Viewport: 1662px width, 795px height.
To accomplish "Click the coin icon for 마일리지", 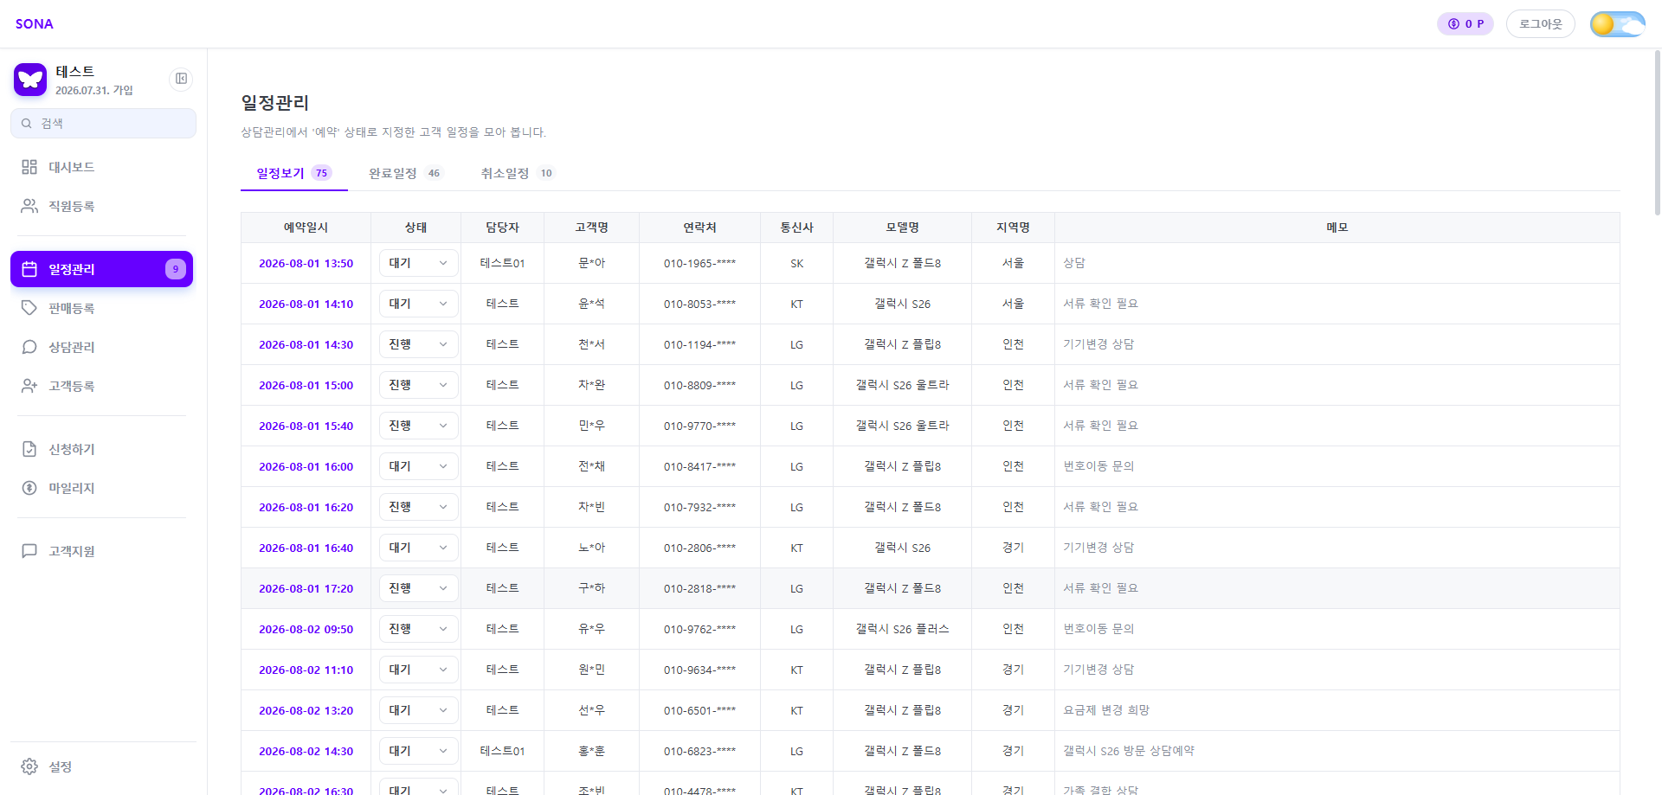I will tap(29, 488).
